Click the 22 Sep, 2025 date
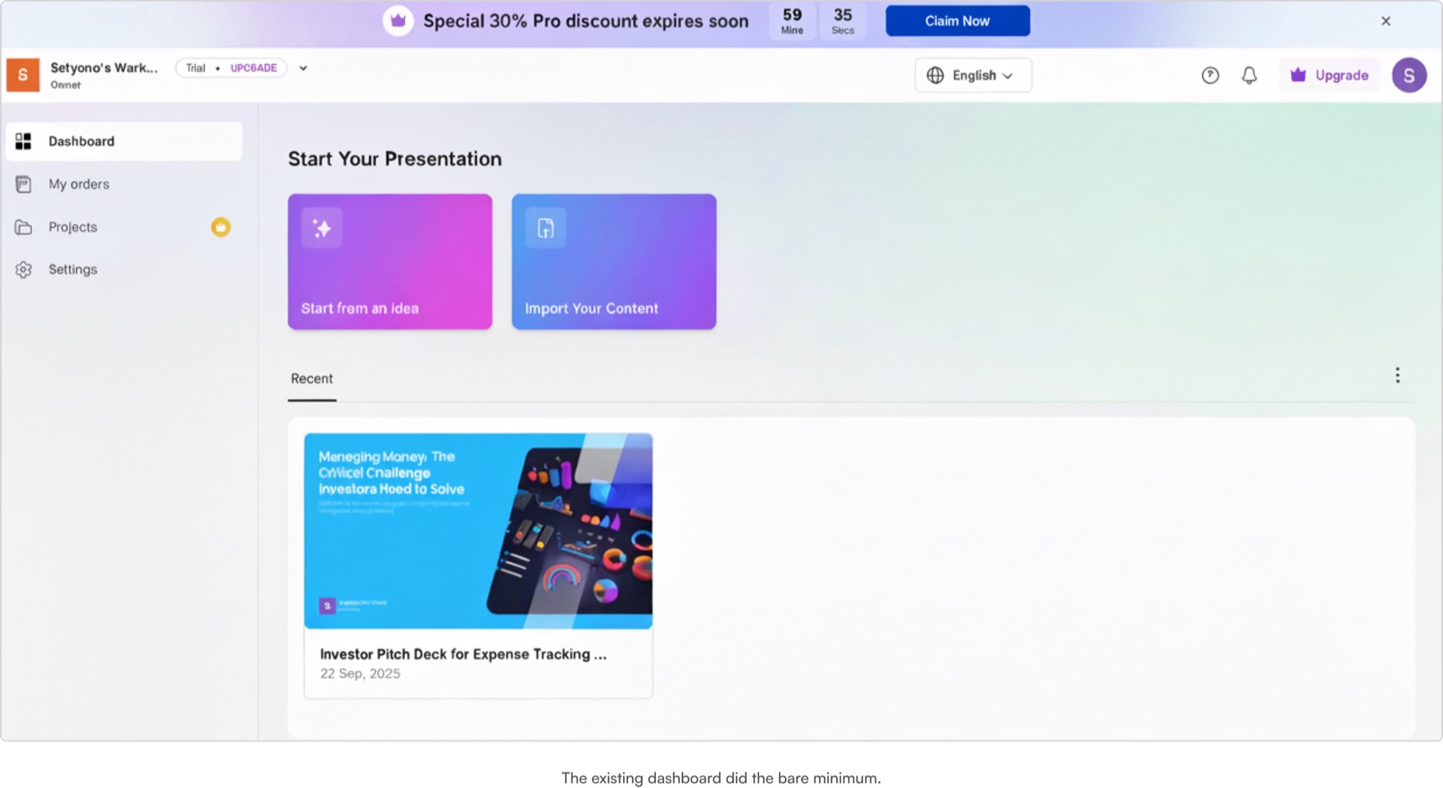The width and height of the screenshot is (1443, 788). 360,673
